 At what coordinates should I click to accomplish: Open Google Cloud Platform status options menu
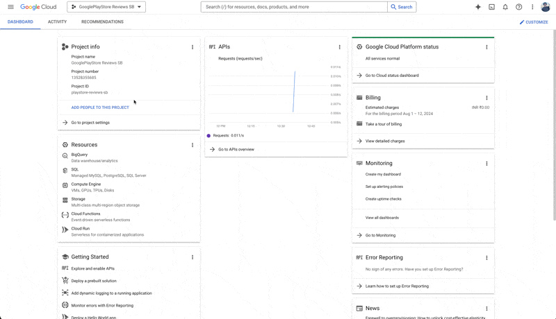[486, 47]
